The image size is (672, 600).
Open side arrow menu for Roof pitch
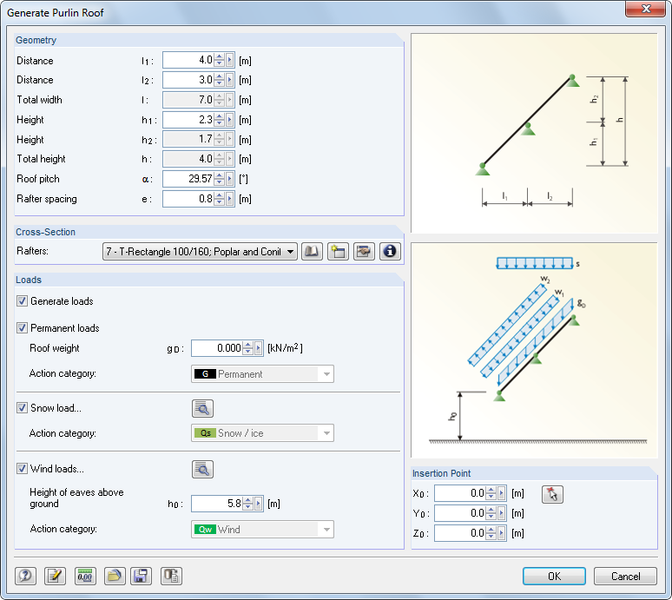[x=230, y=179]
